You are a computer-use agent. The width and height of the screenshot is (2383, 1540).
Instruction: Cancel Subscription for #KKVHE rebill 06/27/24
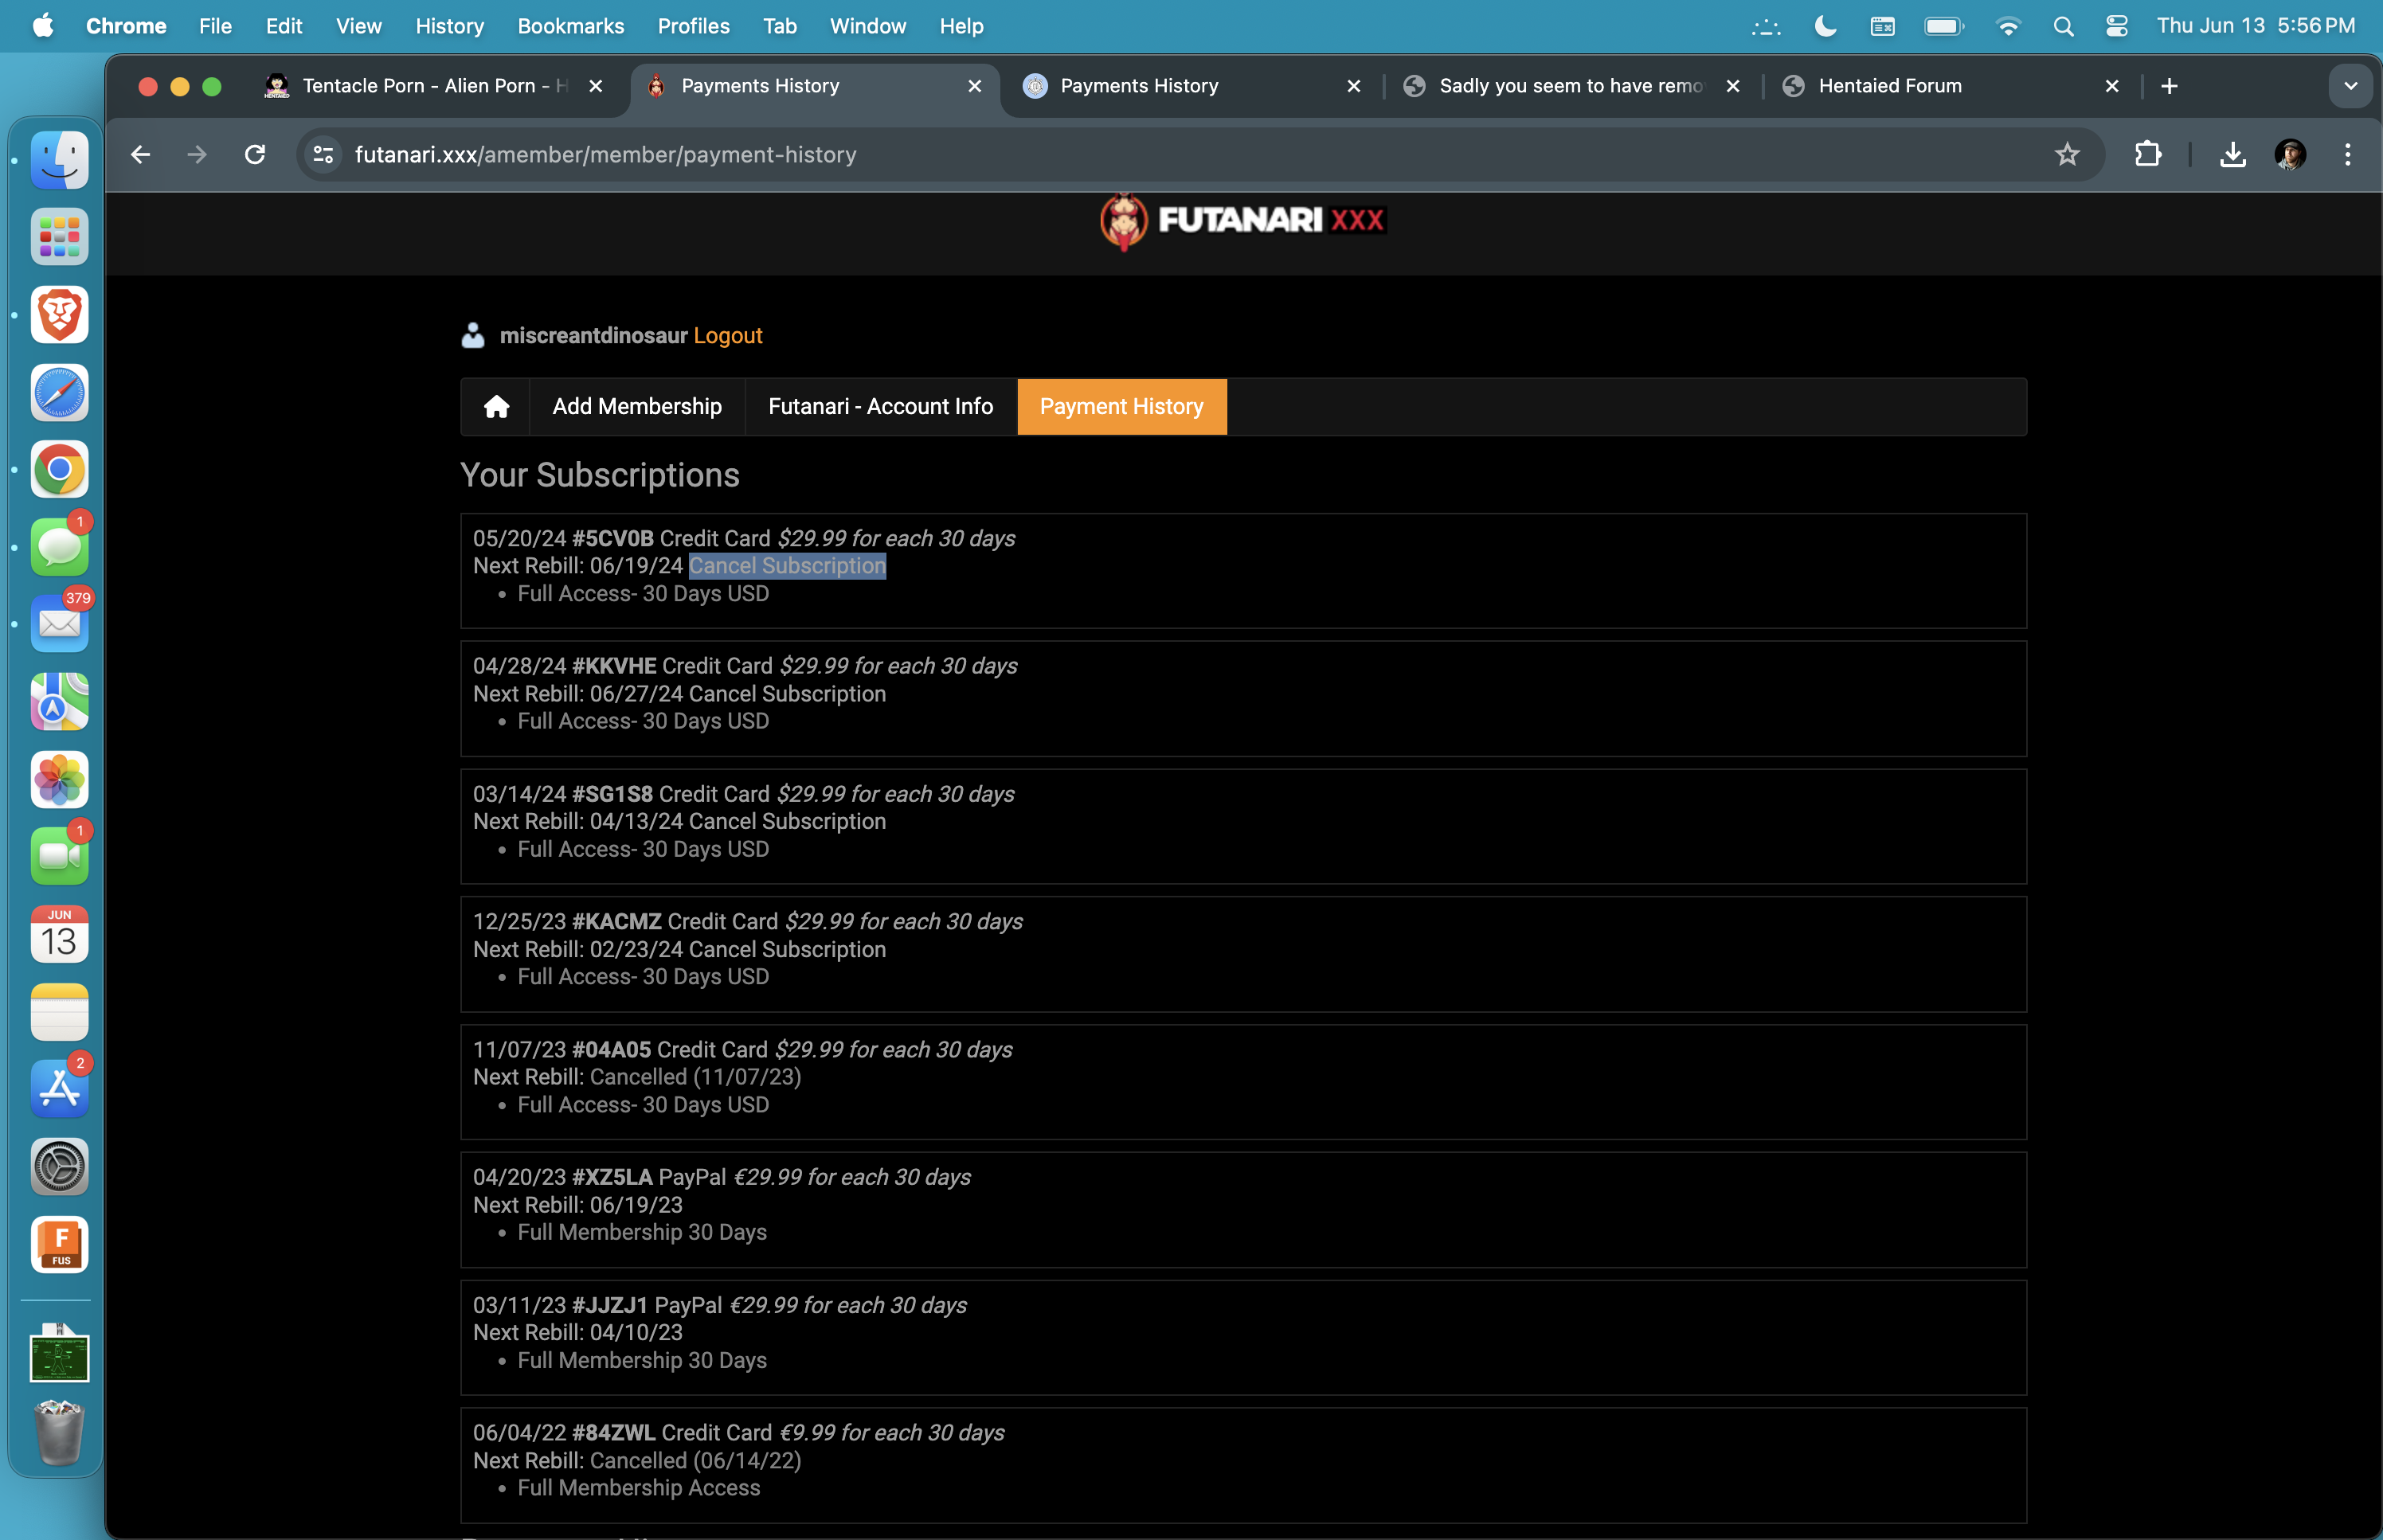(x=787, y=693)
